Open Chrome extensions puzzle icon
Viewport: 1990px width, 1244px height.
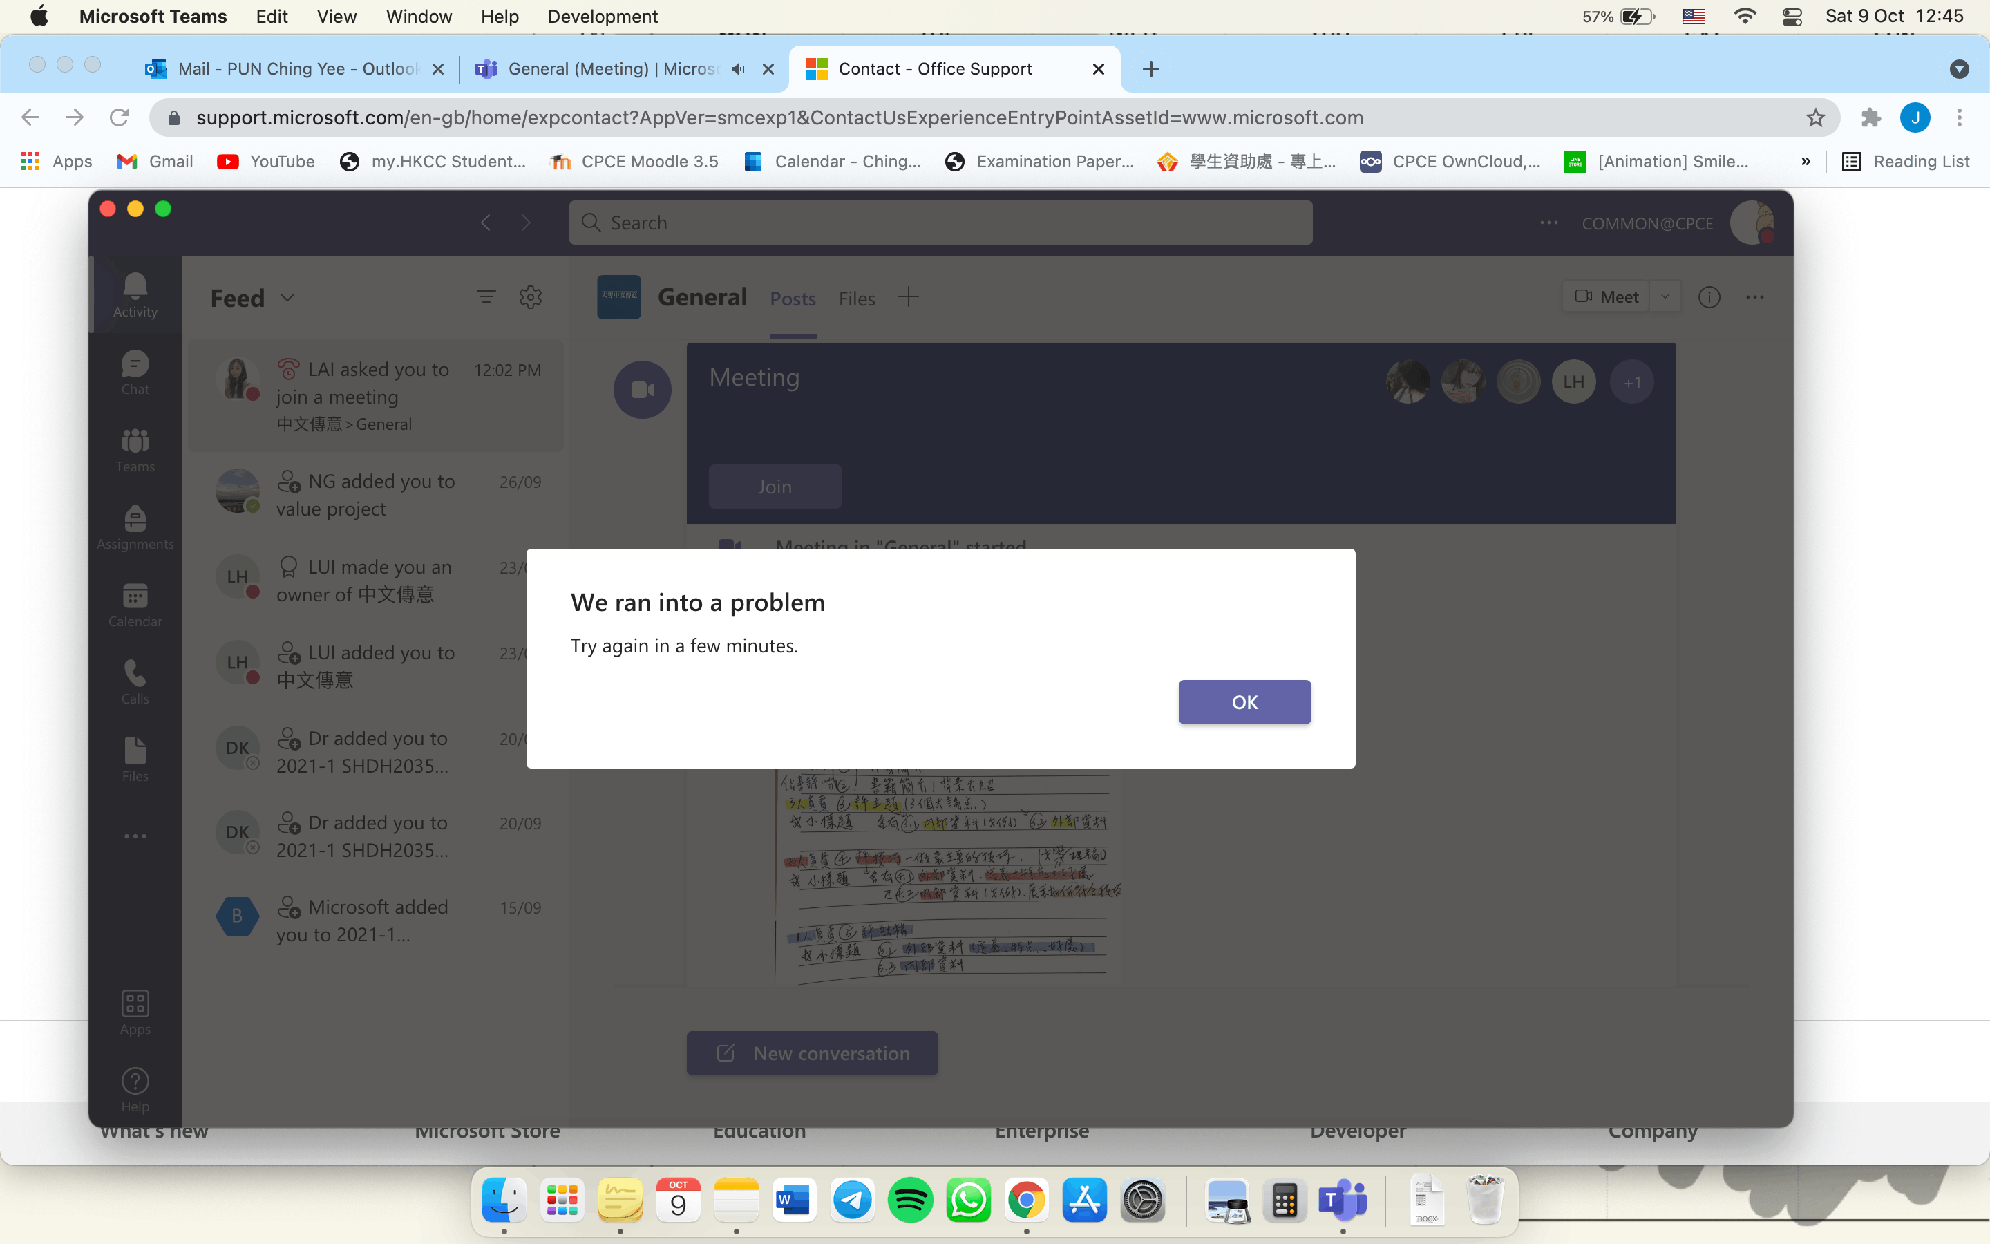point(1870,117)
